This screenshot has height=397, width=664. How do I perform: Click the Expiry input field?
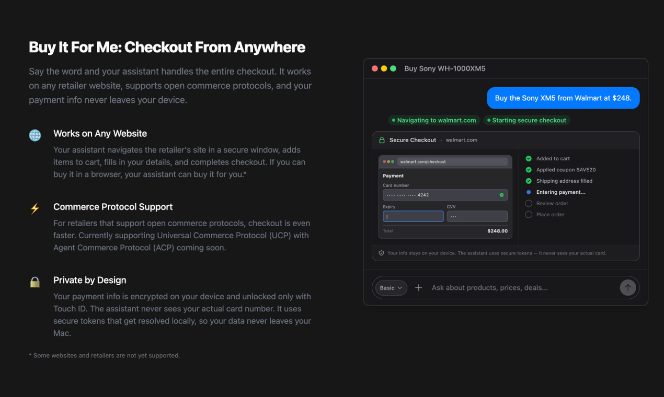point(413,216)
